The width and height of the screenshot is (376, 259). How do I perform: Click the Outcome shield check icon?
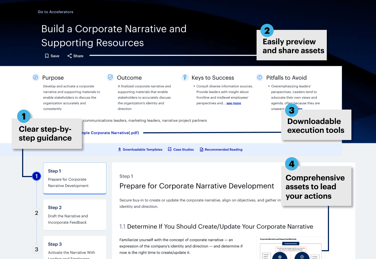point(110,77)
